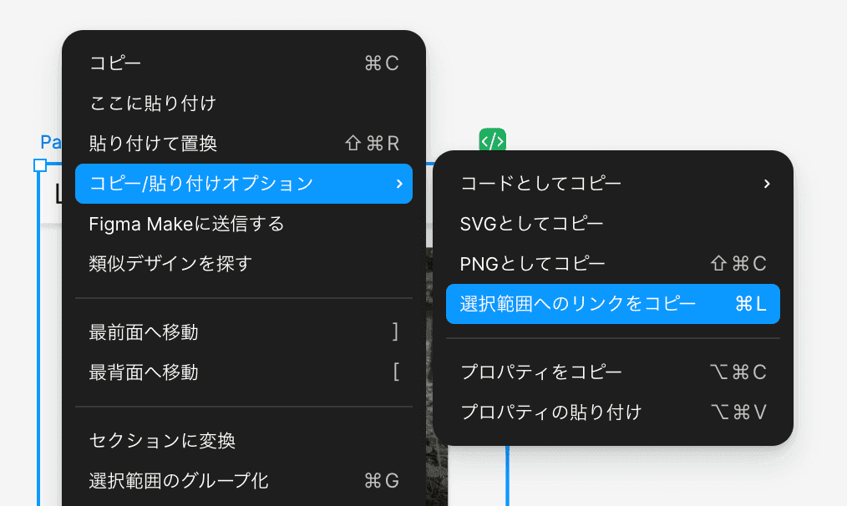Select コピー in the context menu
The height and width of the screenshot is (506, 847).
pos(243,63)
